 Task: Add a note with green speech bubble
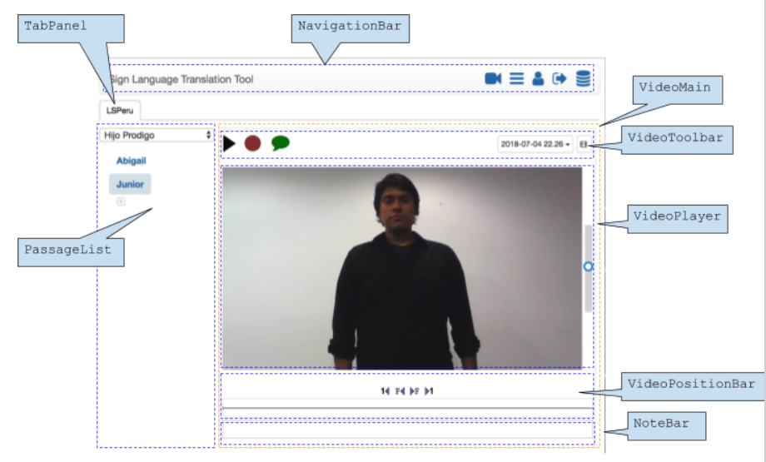(x=281, y=143)
